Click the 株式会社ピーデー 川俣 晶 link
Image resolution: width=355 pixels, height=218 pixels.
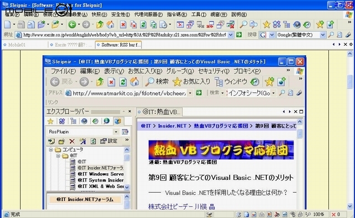click(181, 206)
